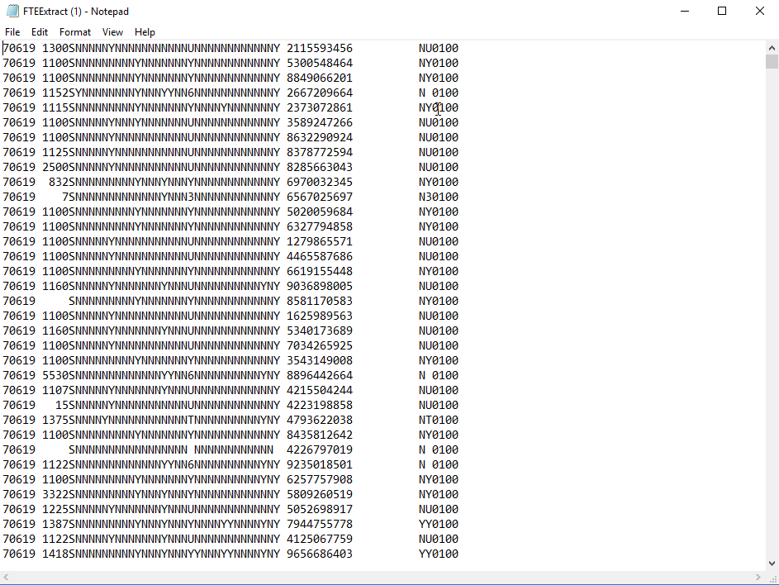Click the 2500S line's leading text
This screenshot has width=779, height=585.
pyautogui.click(x=141, y=168)
